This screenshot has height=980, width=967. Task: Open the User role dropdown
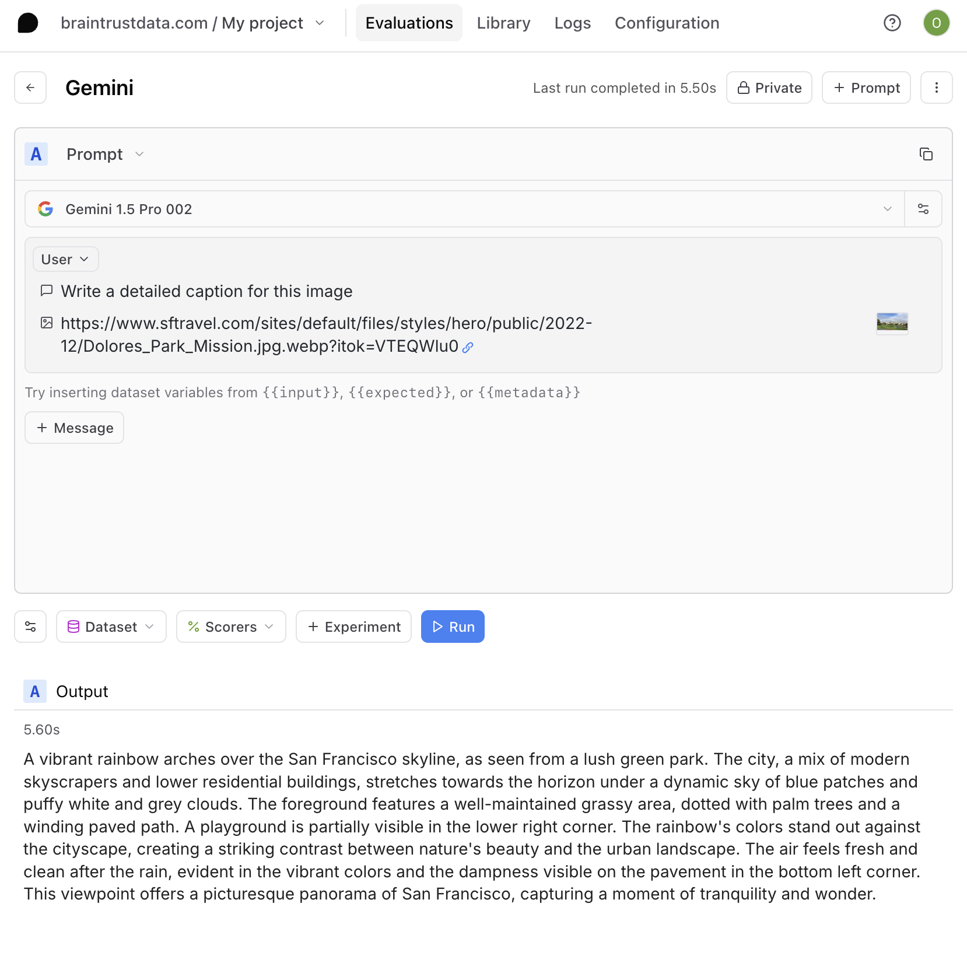pos(65,259)
